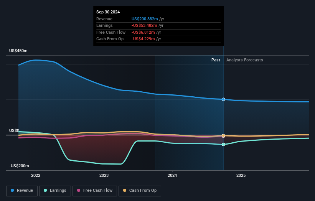Click the Earnings row label in tooltip

pos(104,25)
